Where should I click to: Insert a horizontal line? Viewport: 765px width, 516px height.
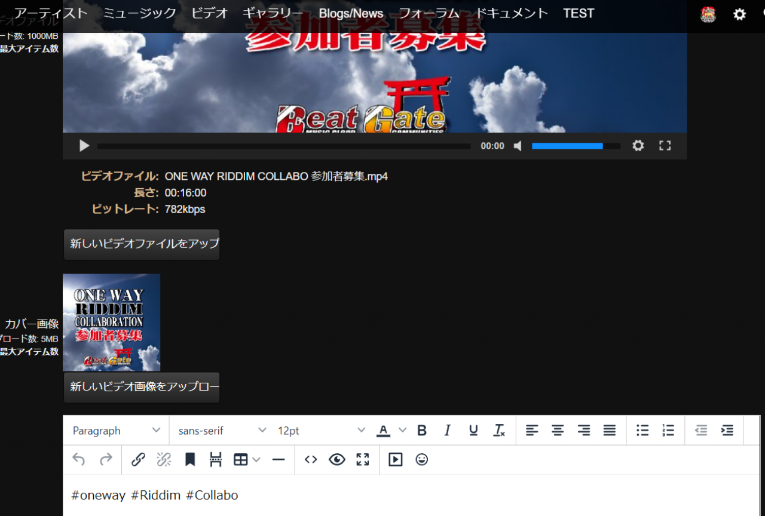278,459
